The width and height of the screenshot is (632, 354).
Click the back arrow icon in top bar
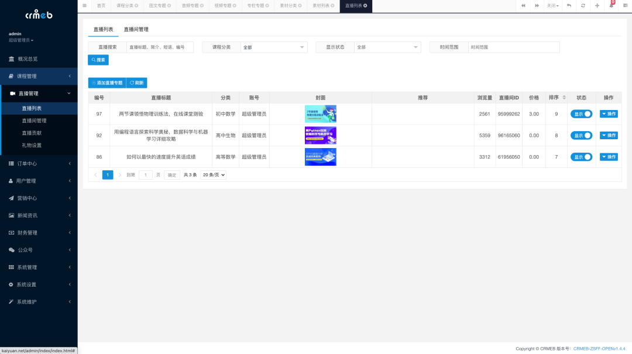coord(569,6)
